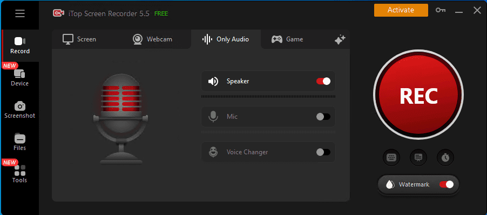The image size is (487, 215).
Task: Click the iTop Screen Recorder logo icon
Action: (58, 13)
